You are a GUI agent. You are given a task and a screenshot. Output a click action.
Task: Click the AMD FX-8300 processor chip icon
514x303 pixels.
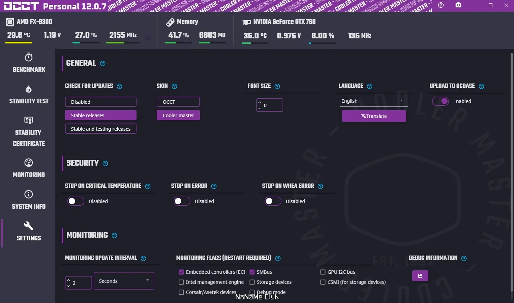(10, 23)
